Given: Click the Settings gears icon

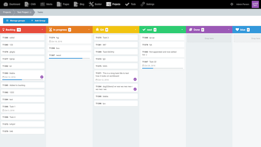Looking at the screenshot, I should [143, 4].
